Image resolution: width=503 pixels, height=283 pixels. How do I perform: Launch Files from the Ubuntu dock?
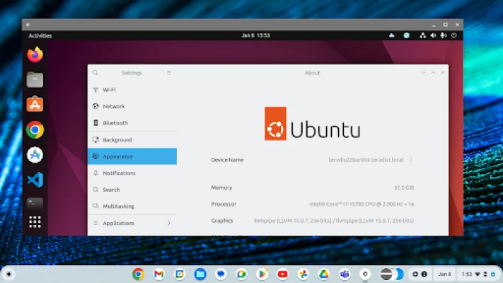tap(35, 79)
